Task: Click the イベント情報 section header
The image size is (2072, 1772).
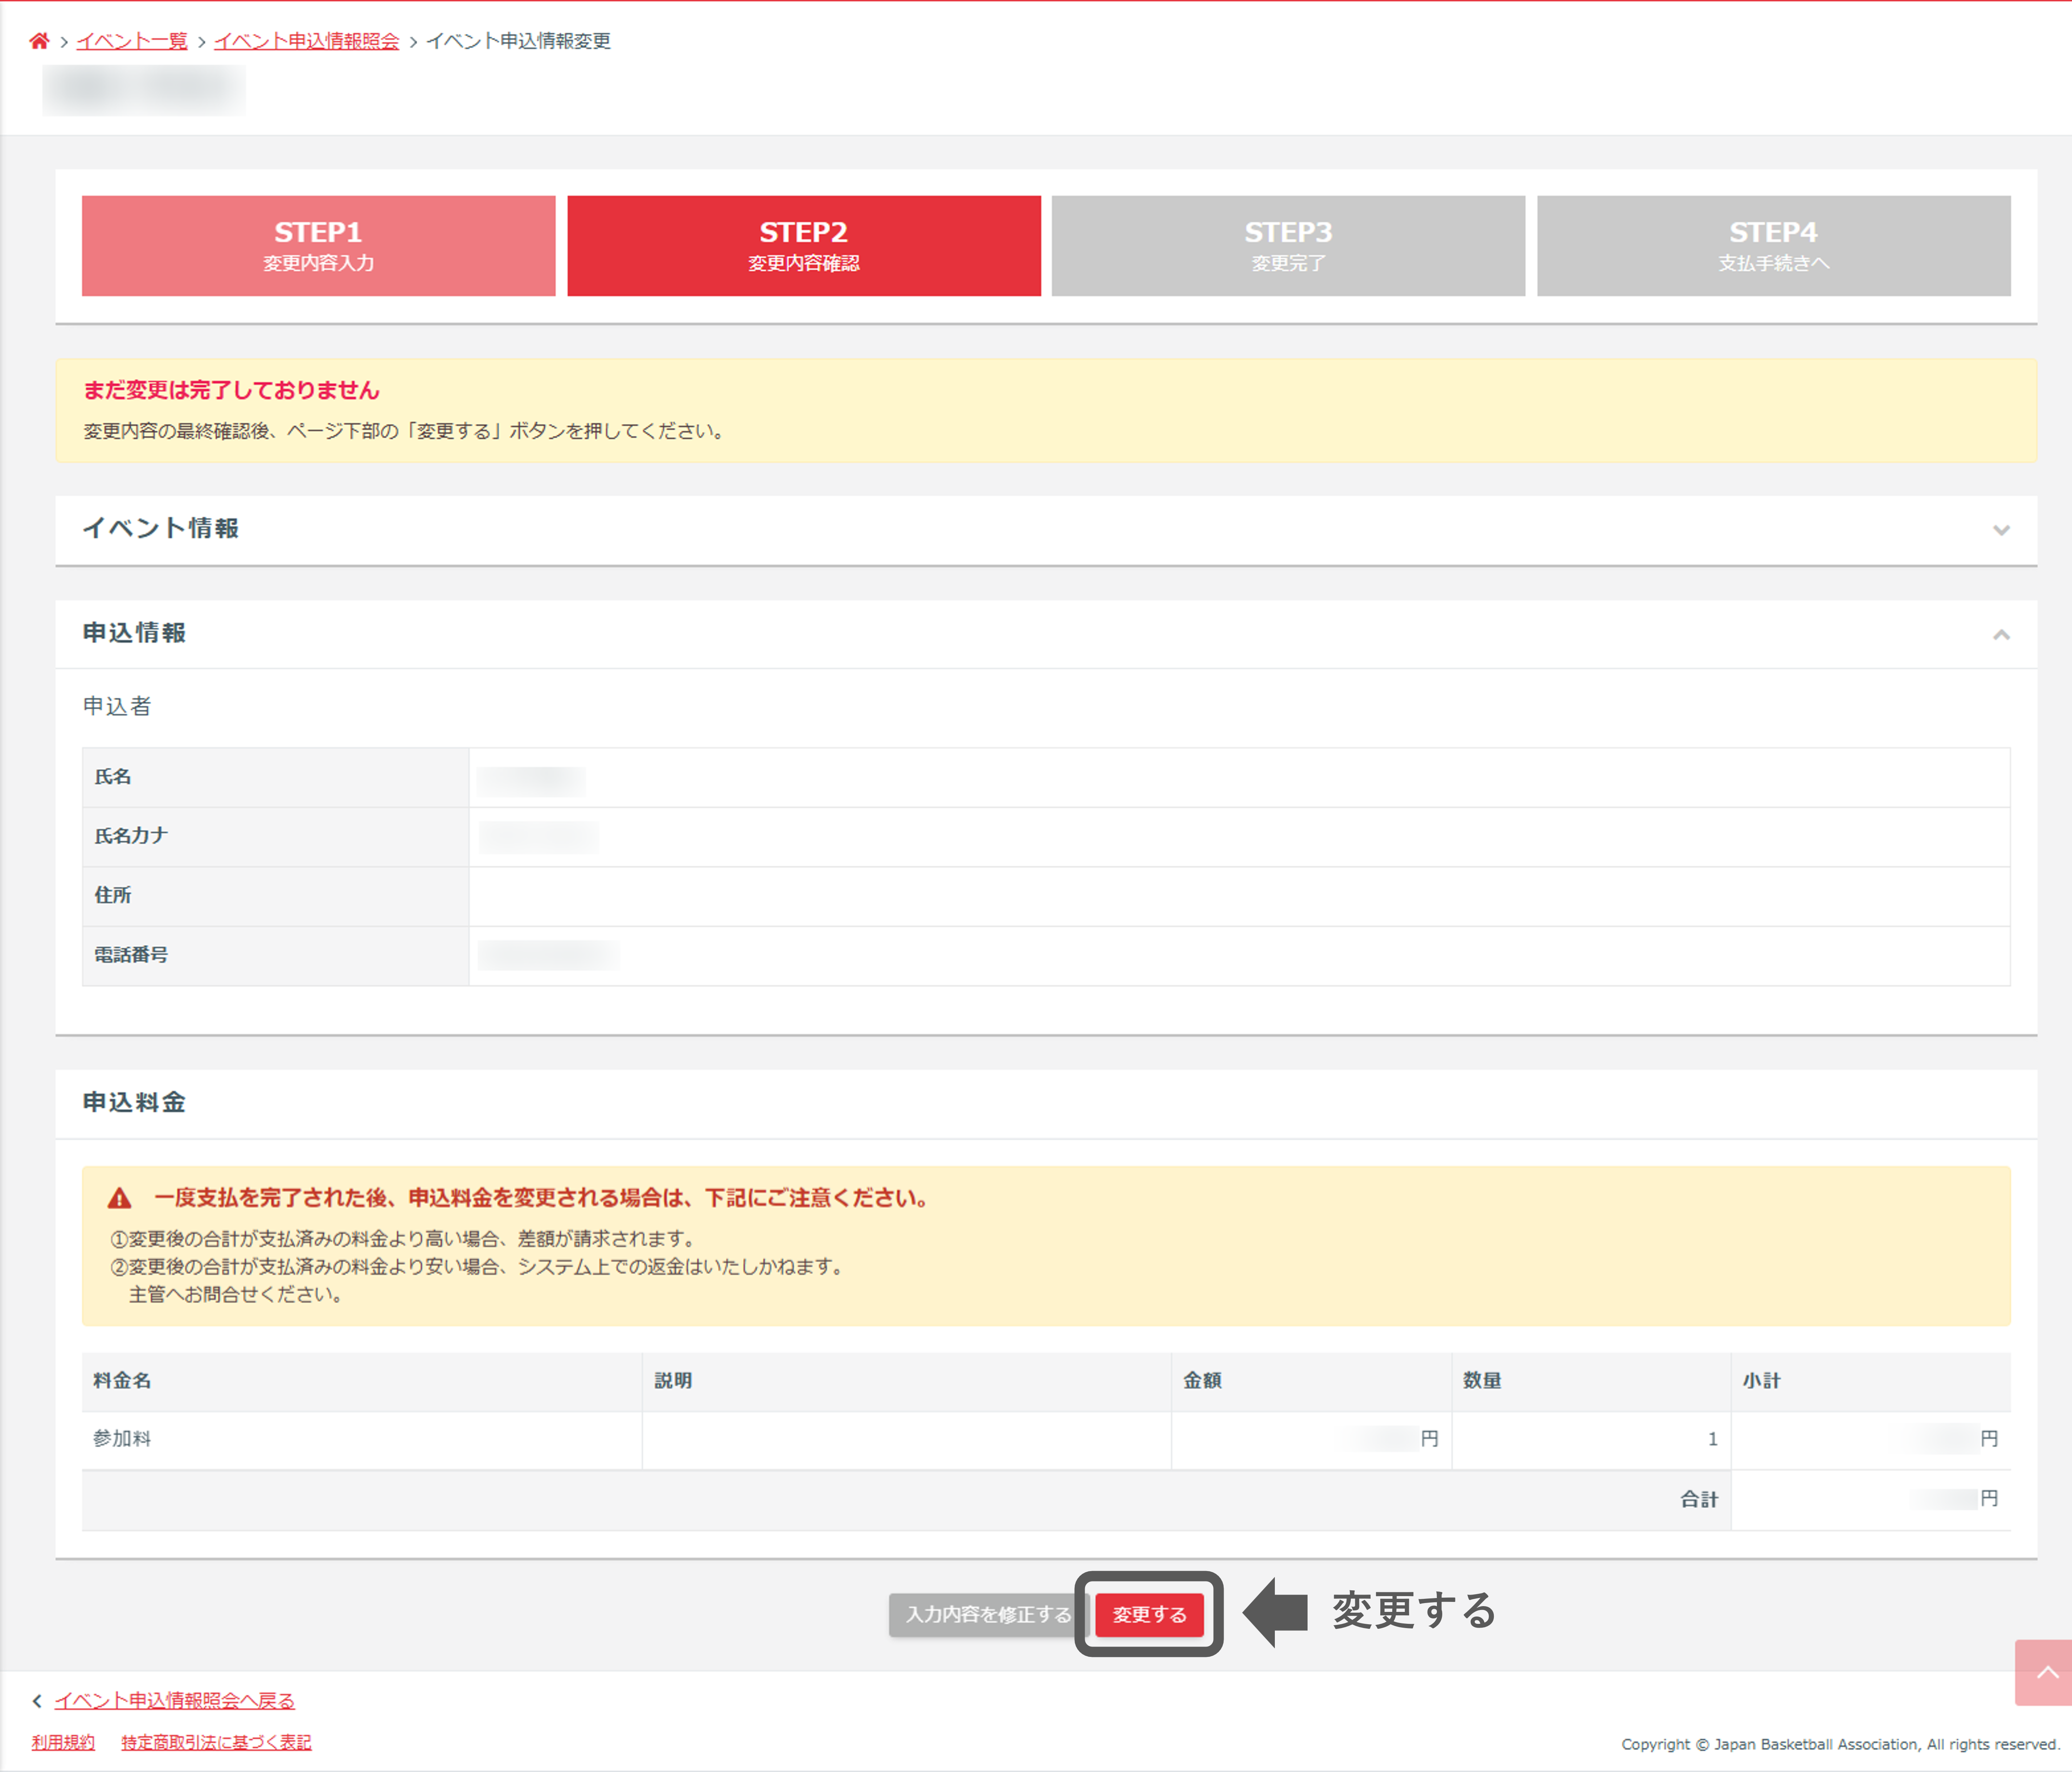Action: point(160,528)
